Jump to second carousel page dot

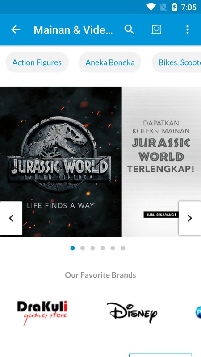pyautogui.click(x=83, y=248)
